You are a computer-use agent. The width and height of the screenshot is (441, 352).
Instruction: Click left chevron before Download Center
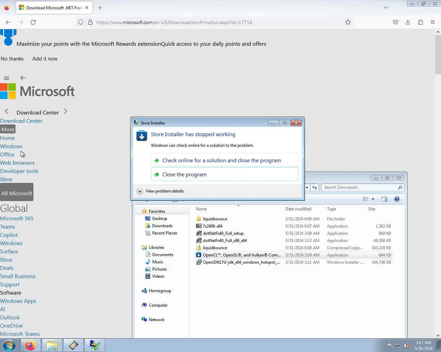click(7, 111)
